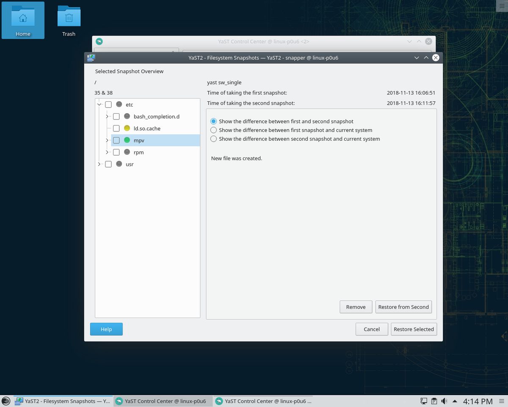The image size is (508, 407).
Task: Click the gray status dot next to etc
Action: (119, 104)
